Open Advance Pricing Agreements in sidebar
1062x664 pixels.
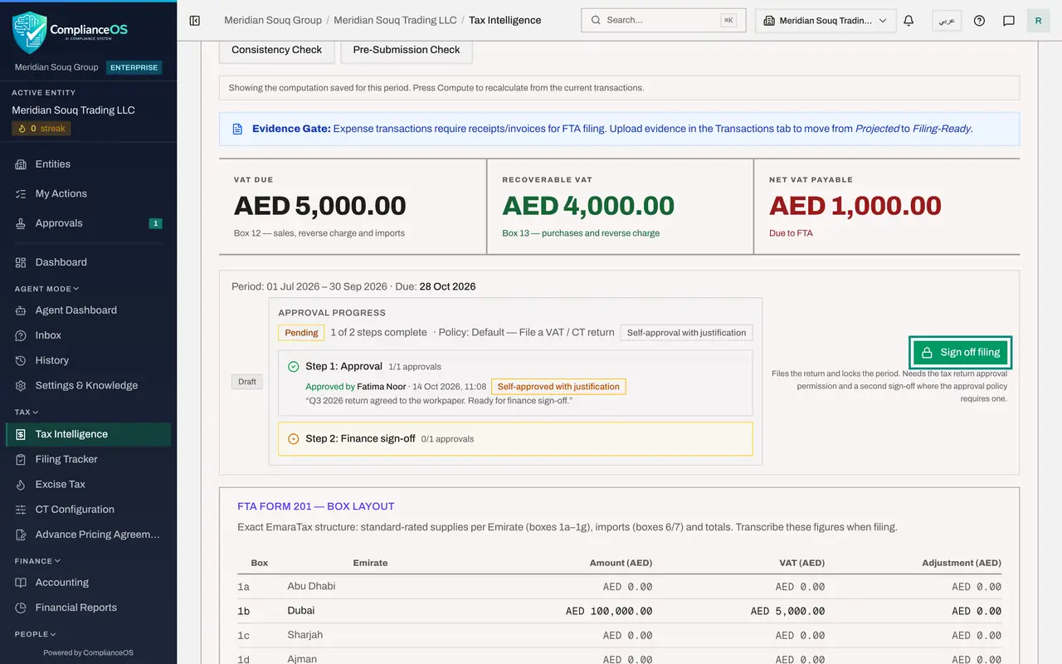coord(88,535)
